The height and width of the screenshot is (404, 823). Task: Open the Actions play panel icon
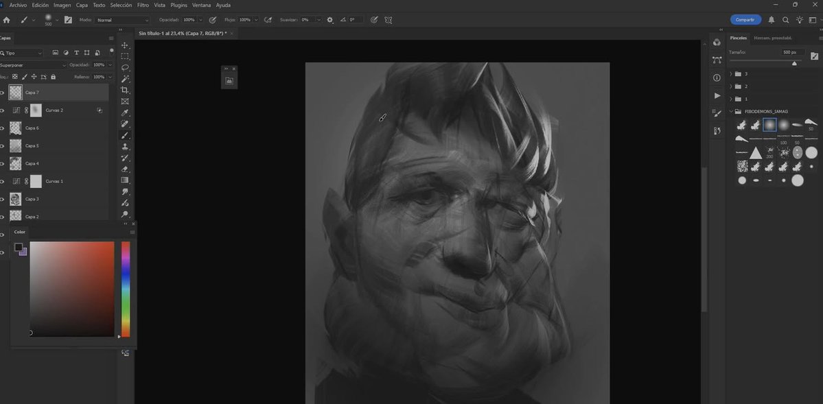717,95
